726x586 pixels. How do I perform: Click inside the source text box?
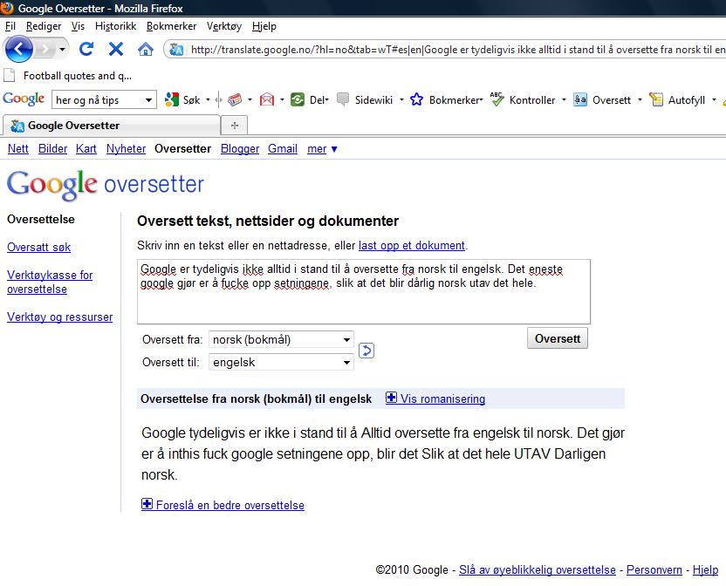364,291
